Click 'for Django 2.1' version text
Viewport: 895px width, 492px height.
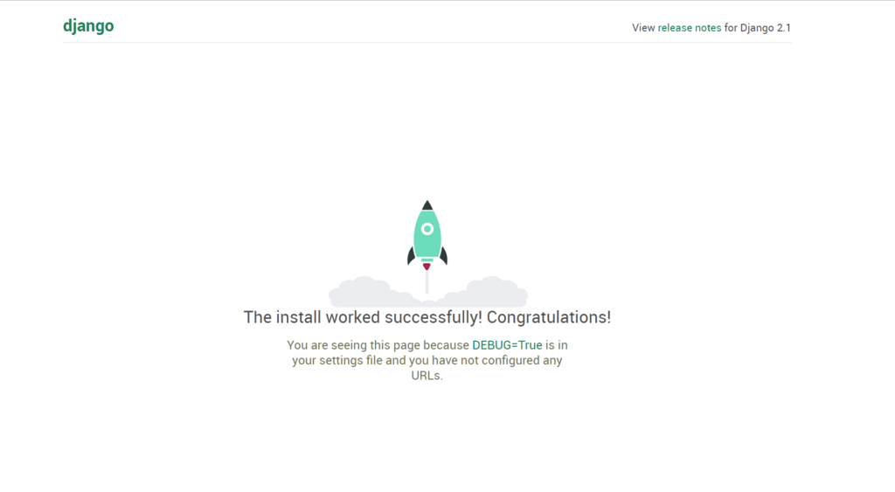tap(758, 28)
